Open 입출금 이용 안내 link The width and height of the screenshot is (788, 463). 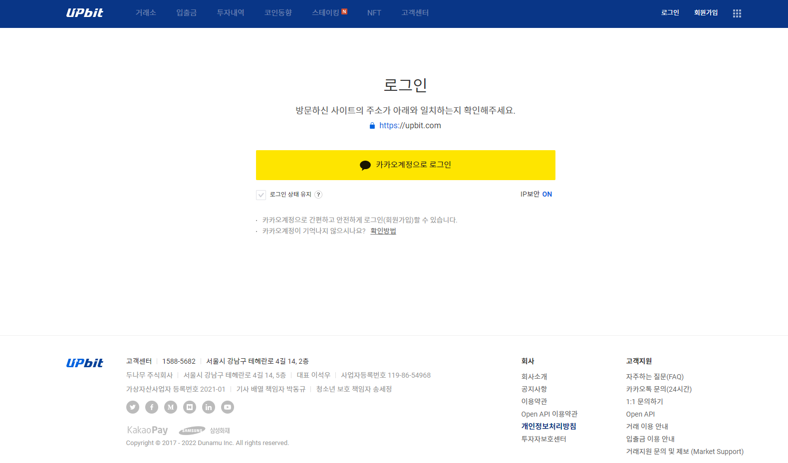[x=650, y=439]
